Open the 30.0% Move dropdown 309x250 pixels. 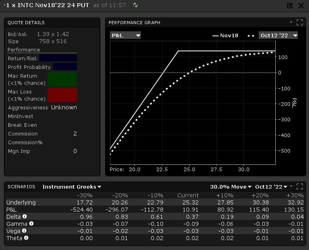tap(231, 187)
